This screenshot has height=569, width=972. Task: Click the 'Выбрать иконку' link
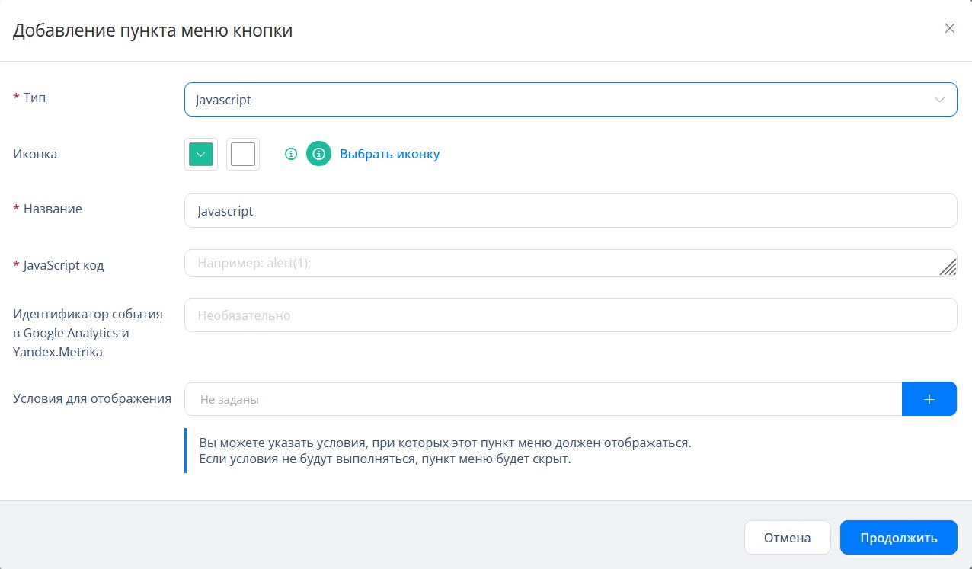[389, 154]
